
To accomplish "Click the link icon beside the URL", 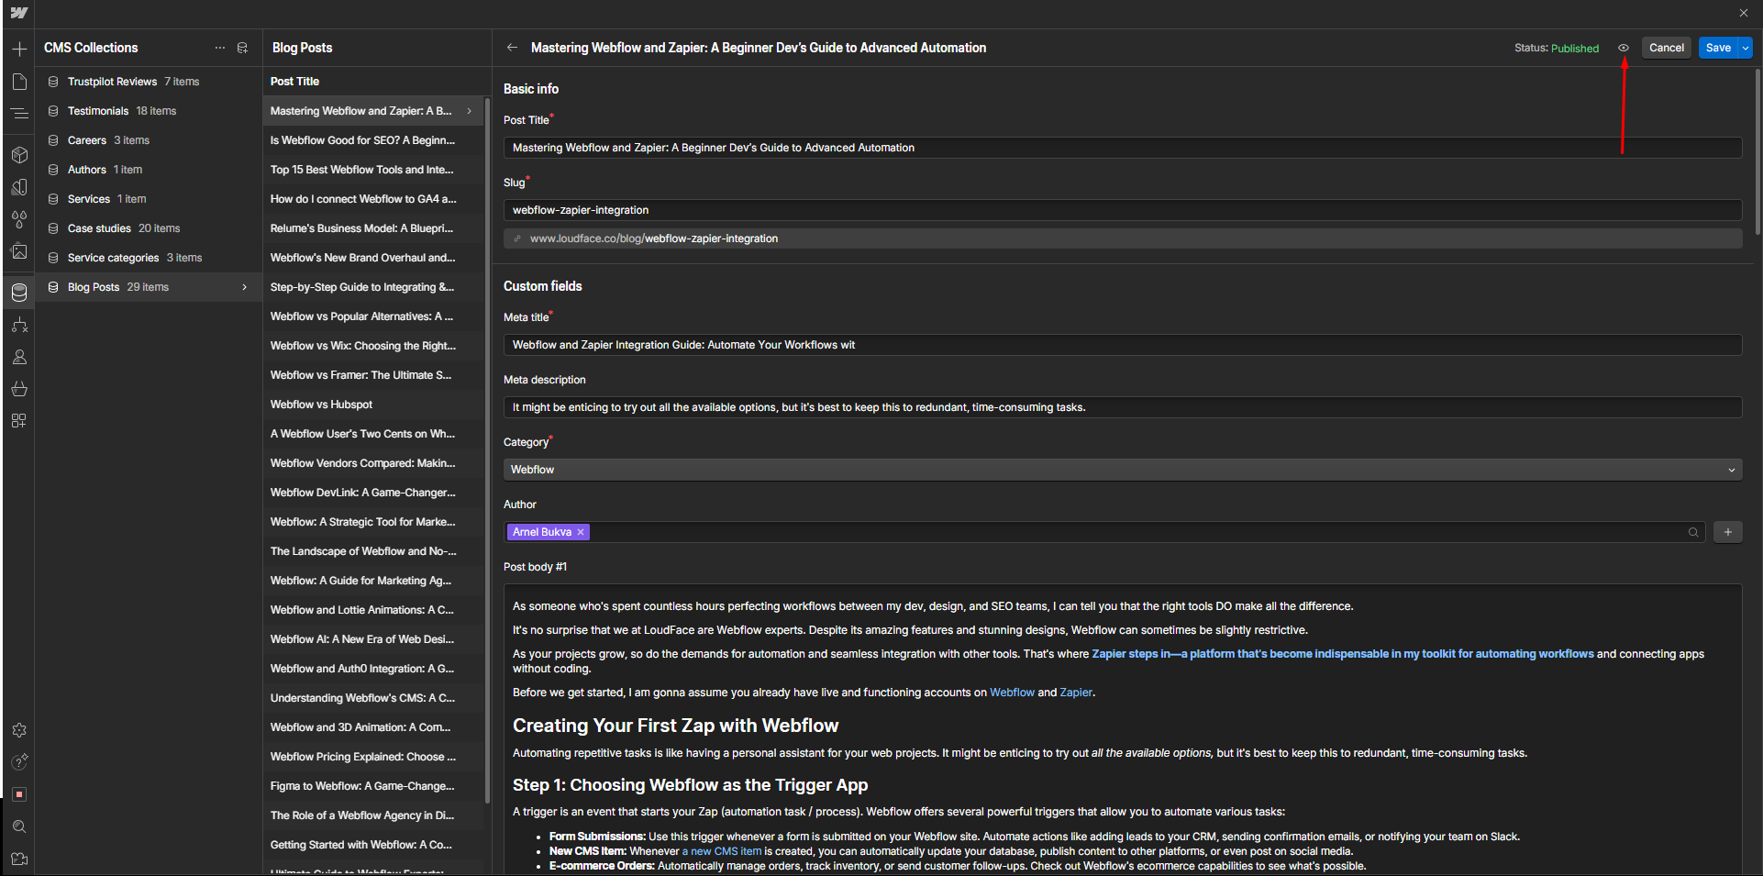I will [x=517, y=238].
